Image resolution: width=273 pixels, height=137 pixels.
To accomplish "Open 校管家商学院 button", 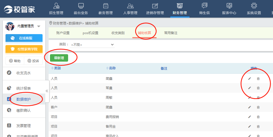I will coord(24,49).
